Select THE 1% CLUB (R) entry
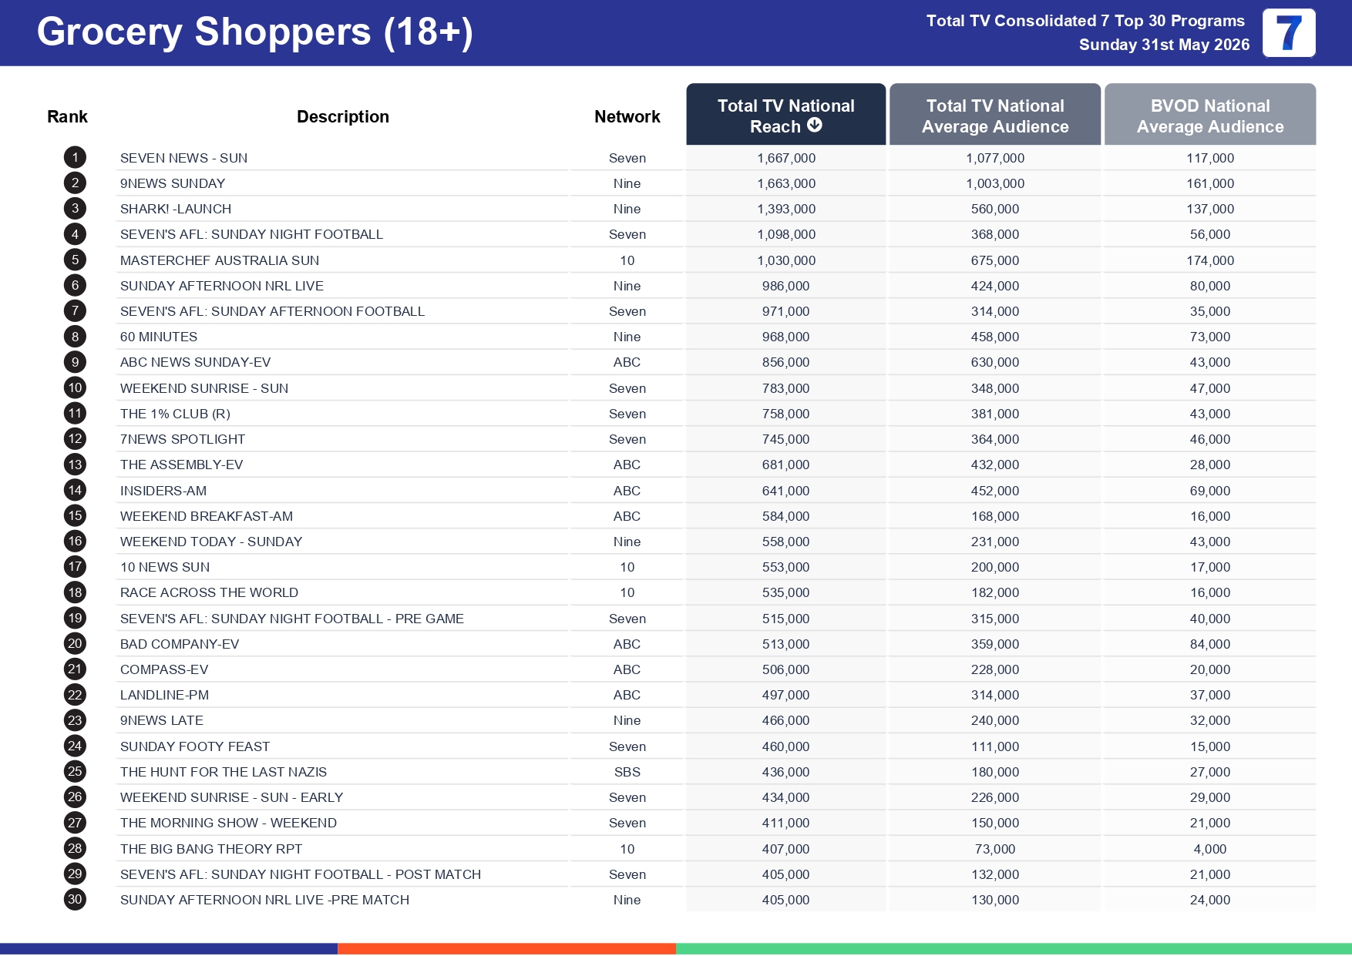Viewport: 1352px width, 956px height. click(175, 414)
